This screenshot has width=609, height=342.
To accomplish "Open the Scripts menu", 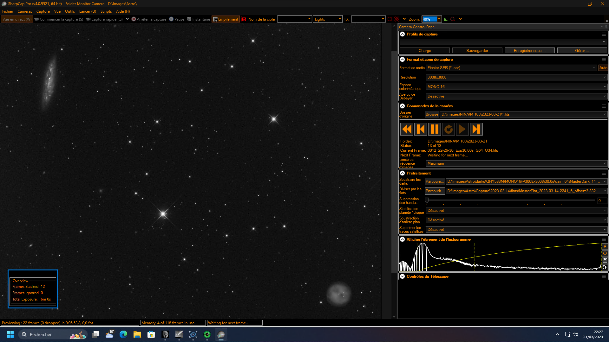I will coord(106,11).
